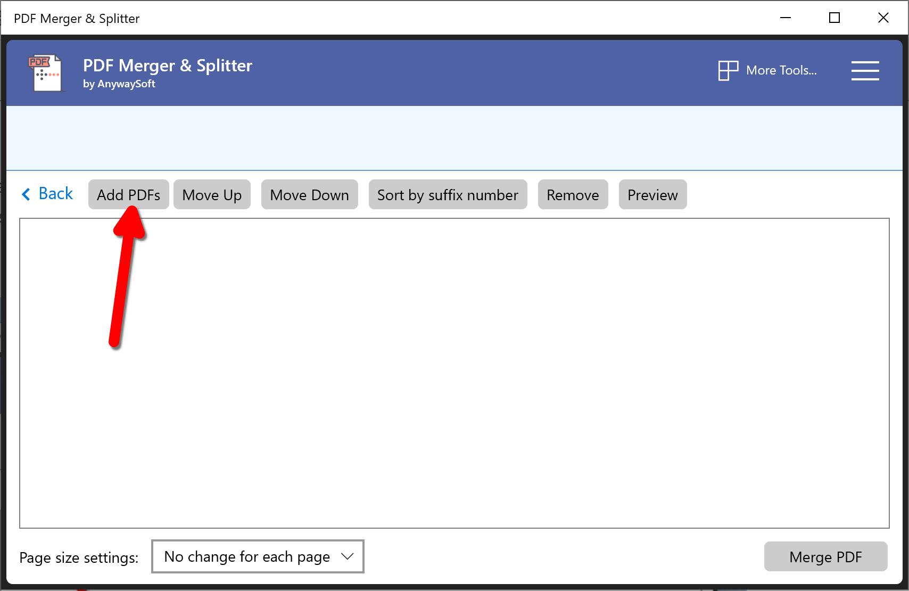Move the selected PDF up
Screen dimensions: 909x591
click(x=212, y=194)
